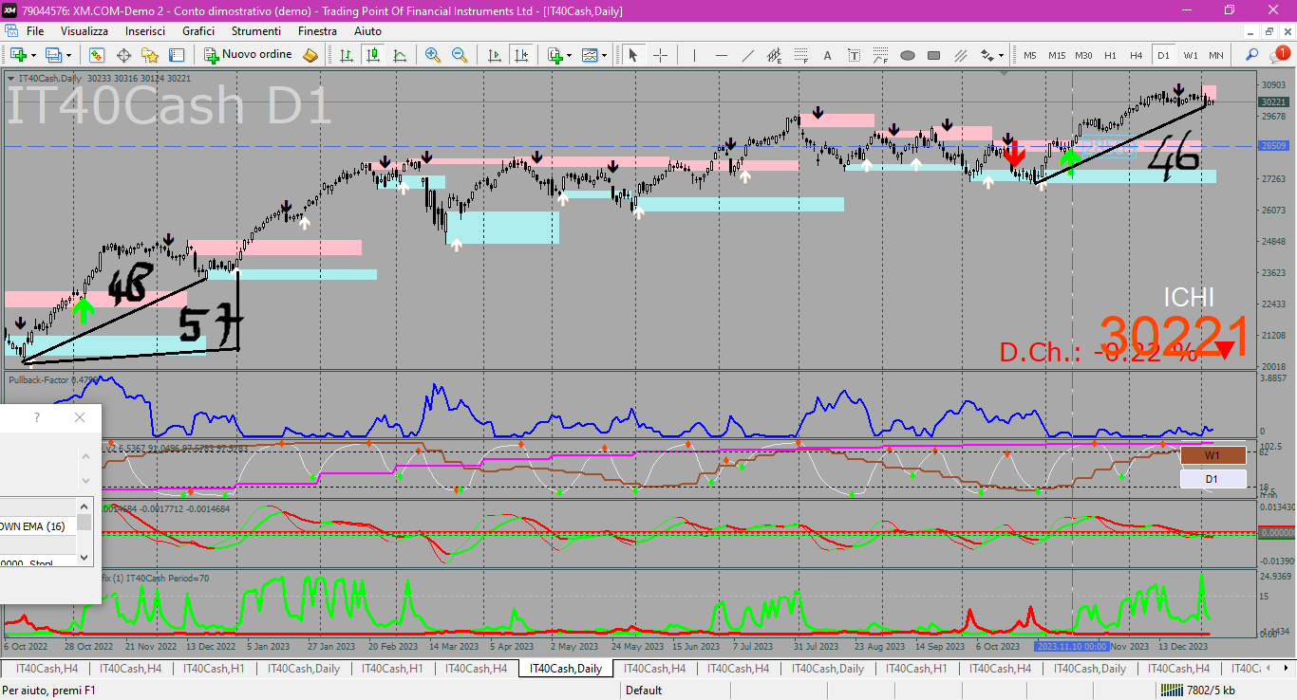Open the Indicators list icon
This screenshot has width=1297, height=700.
click(x=555, y=55)
